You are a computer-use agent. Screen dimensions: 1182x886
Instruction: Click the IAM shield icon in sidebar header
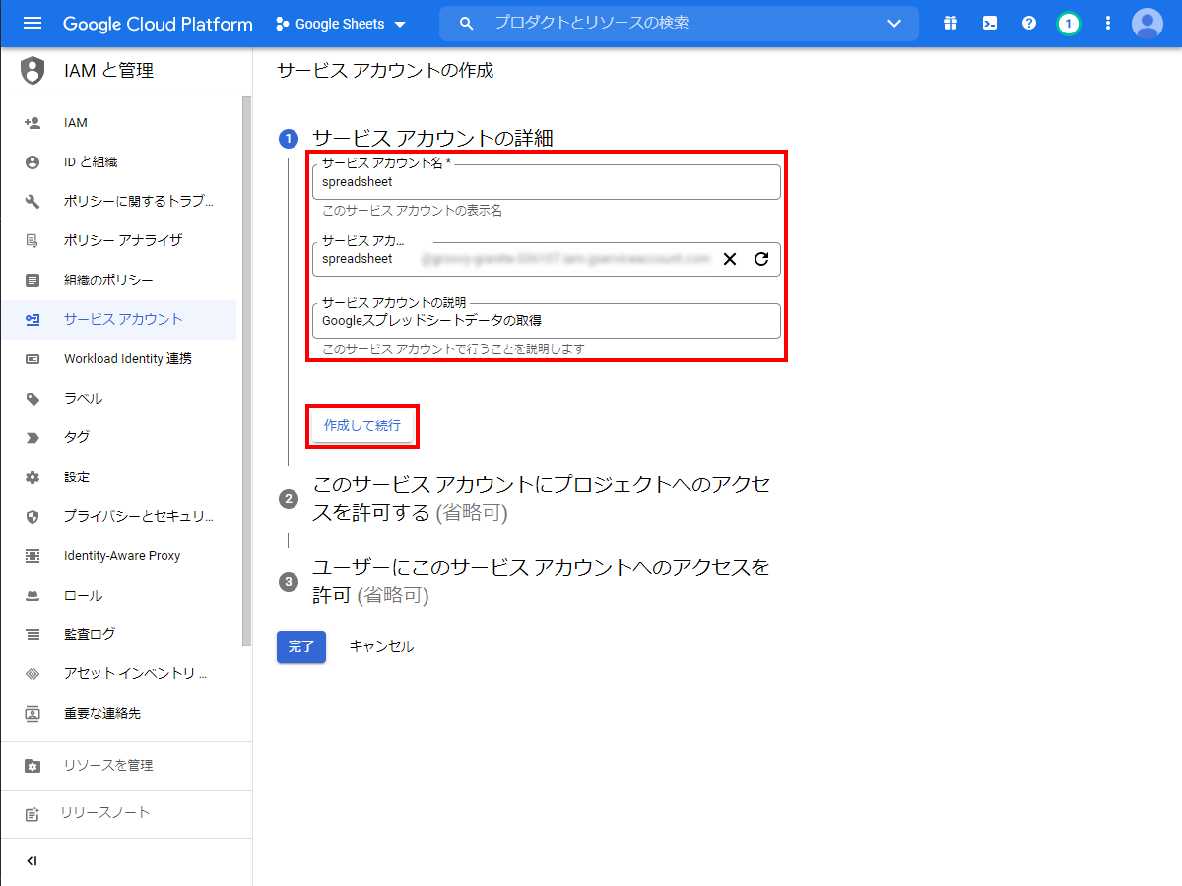click(x=33, y=71)
